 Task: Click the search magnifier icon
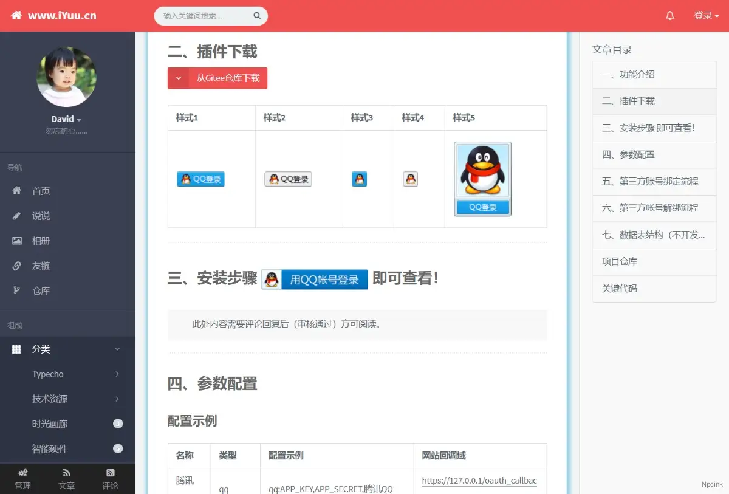[x=256, y=15]
